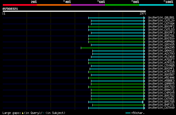Select the UniRef100_A9PHQ8 label
Viewport: 176px width, 115px height.
pyautogui.click(x=161, y=42)
